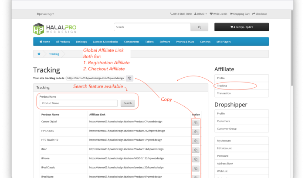This screenshot has width=305, height=178.
Task: Copy the iMac affiliate link
Action: pyautogui.click(x=196, y=150)
